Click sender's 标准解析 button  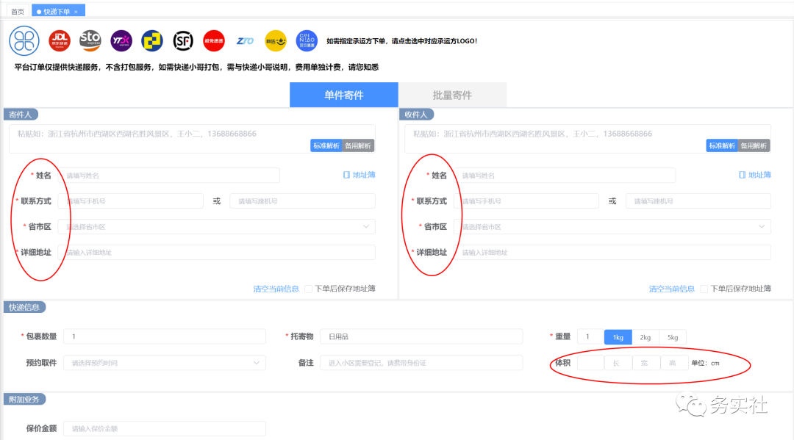[326, 145]
